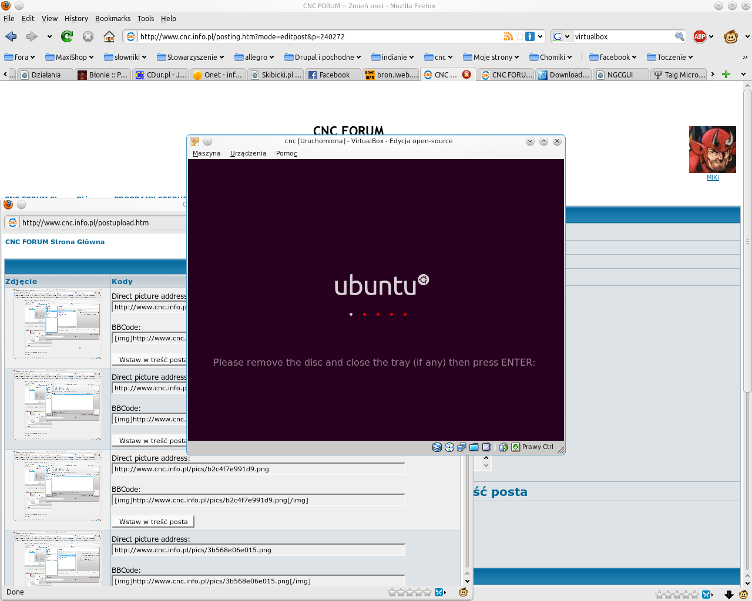Click the Stop loading icon
The image size is (752, 601).
pyautogui.click(x=88, y=36)
